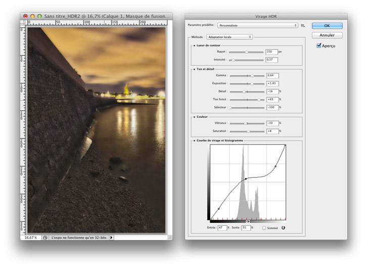Viewport: 374px width, 268px height.
Task: Click the Vibrance value field showing -10
Action: tap(272, 123)
